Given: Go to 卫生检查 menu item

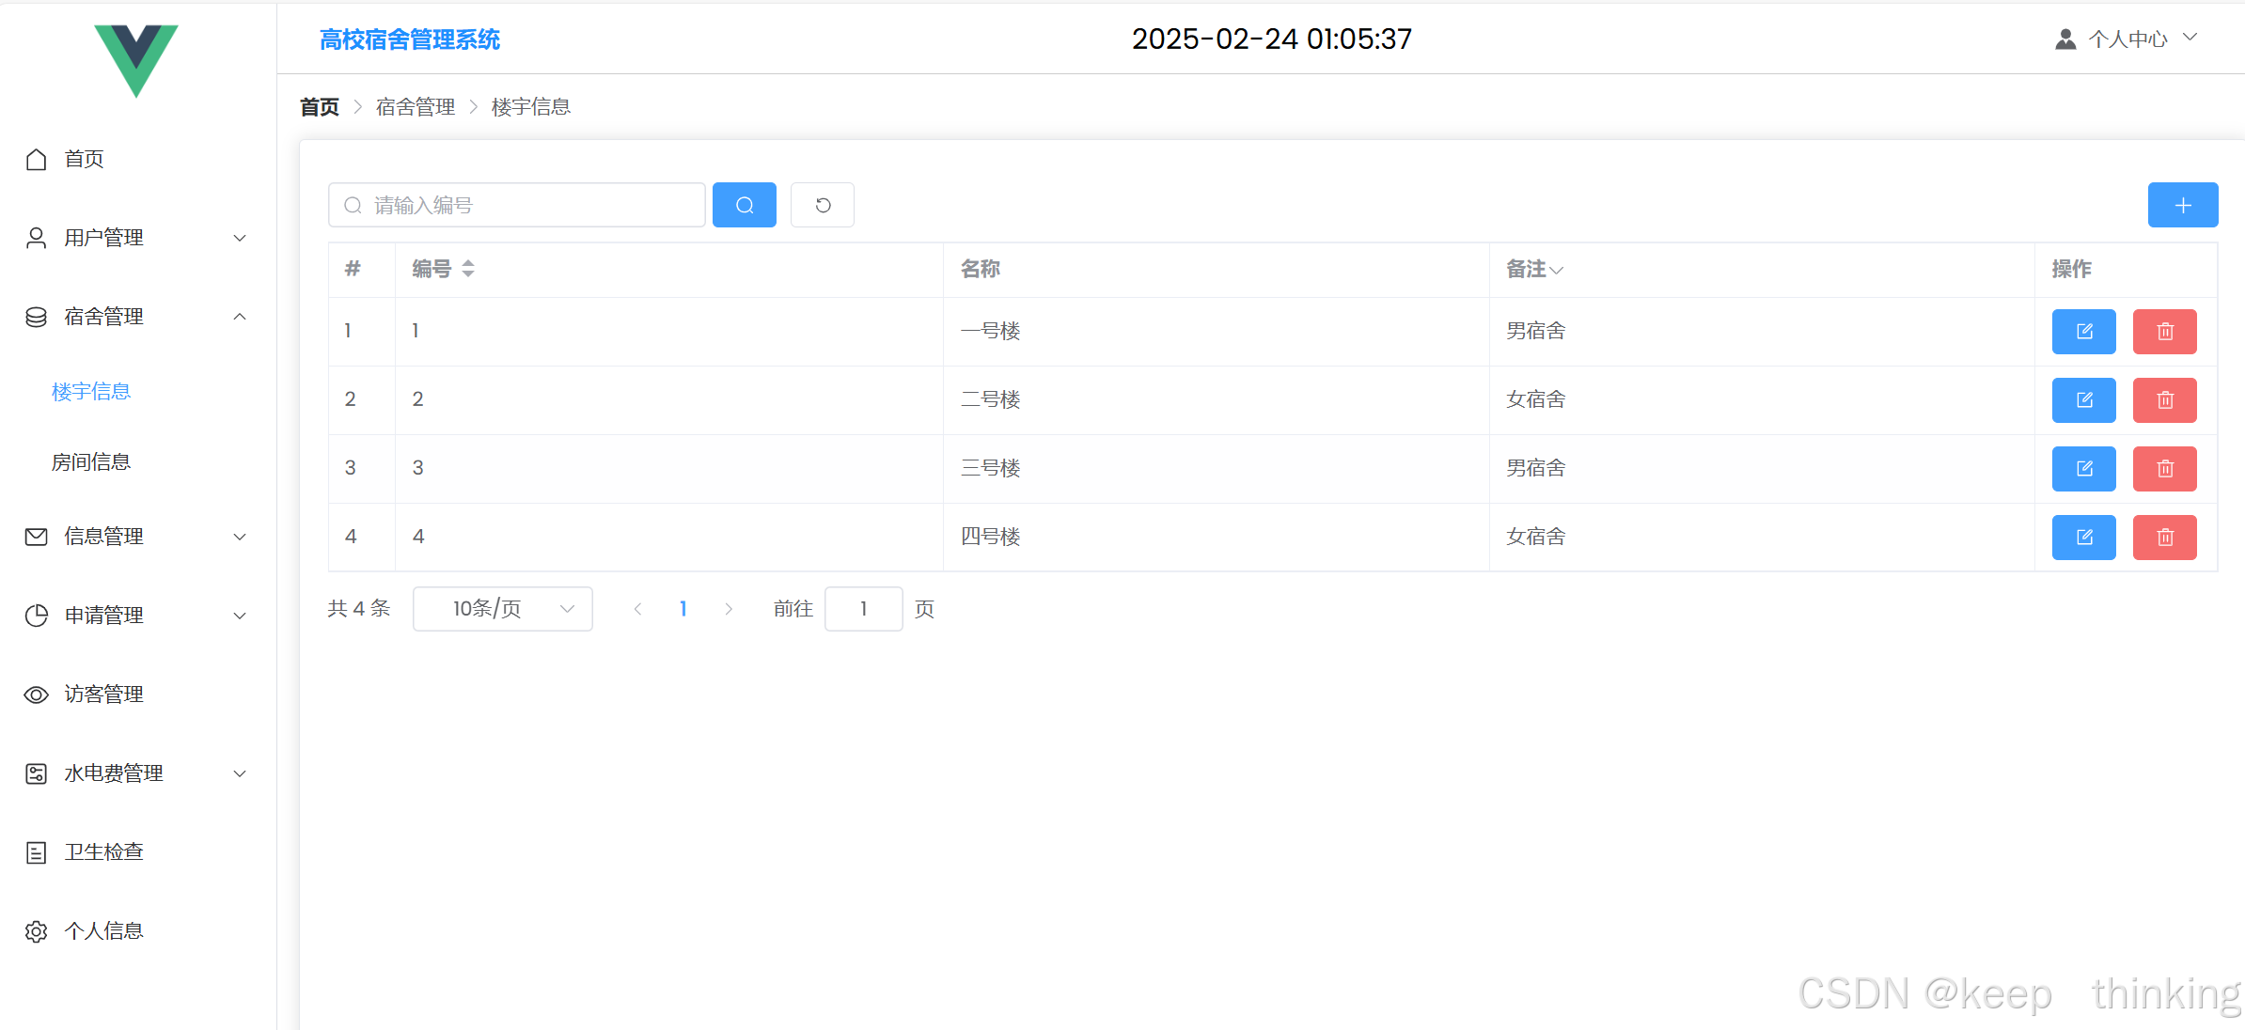Looking at the screenshot, I should point(103,852).
